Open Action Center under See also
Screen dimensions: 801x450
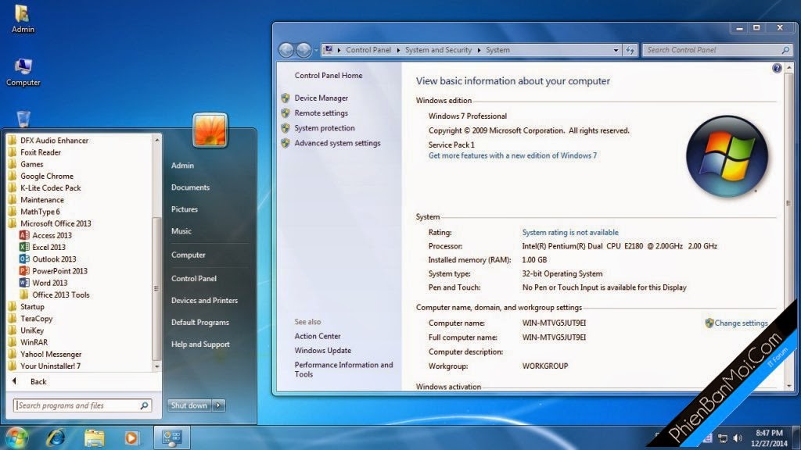(x=318, y=336)
